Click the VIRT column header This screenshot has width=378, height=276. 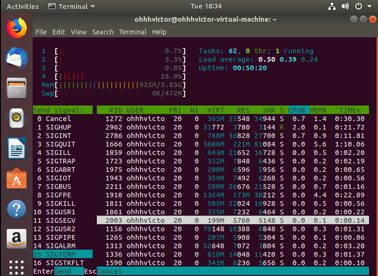coord(215,110)
